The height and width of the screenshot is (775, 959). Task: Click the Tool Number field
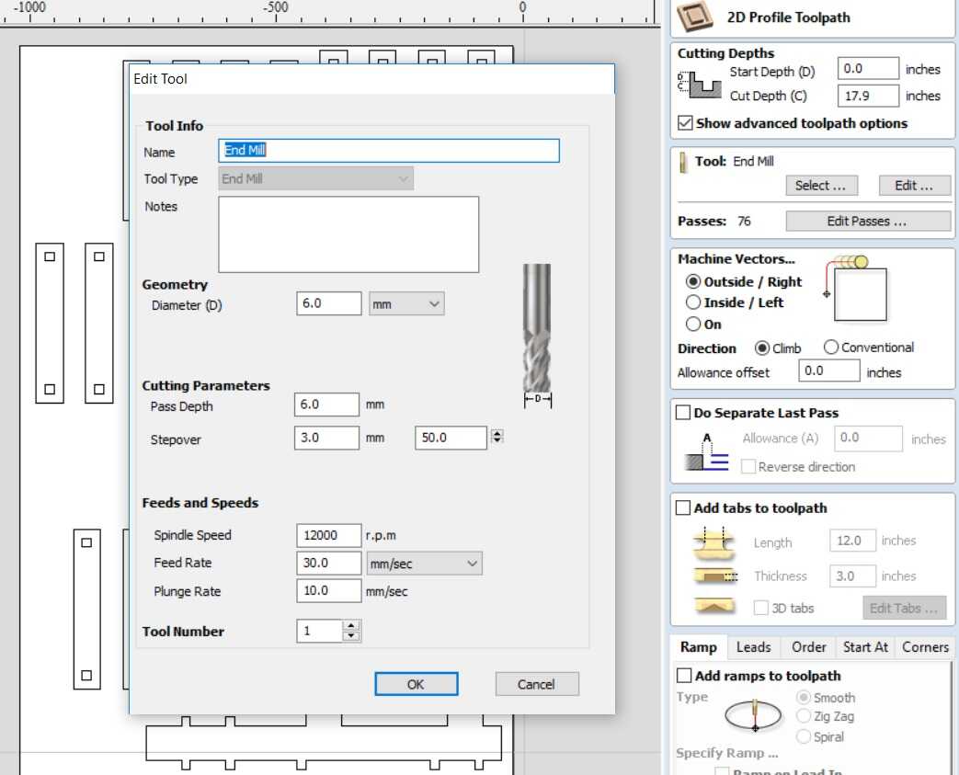click(x=321, y=631)
